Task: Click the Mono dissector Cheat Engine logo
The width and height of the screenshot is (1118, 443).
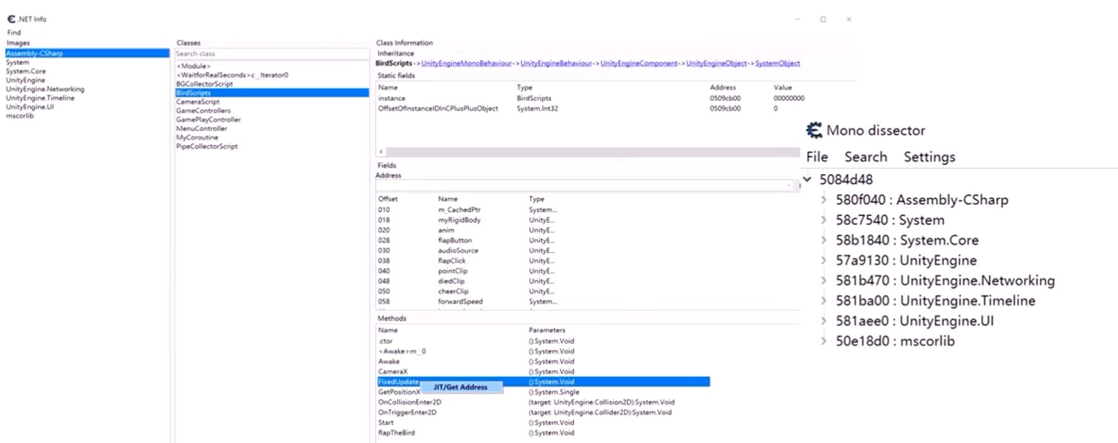Action: 814,130
